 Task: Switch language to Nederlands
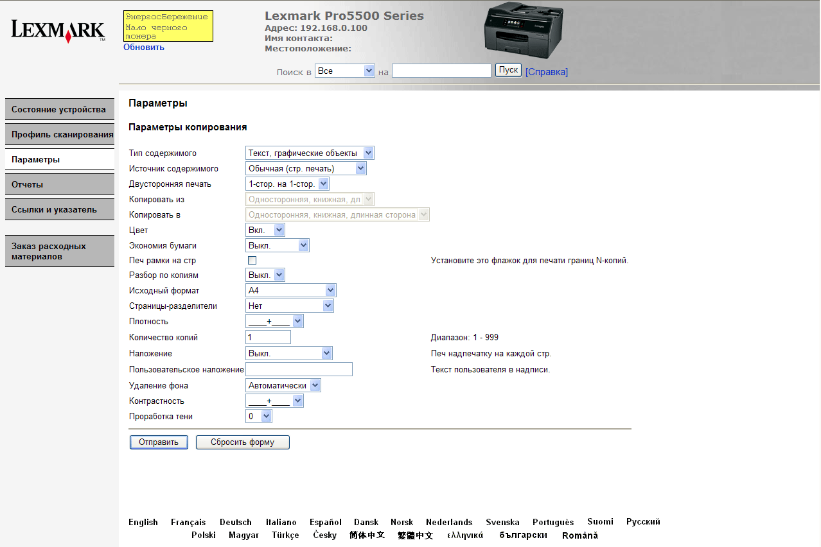[449, 522]
